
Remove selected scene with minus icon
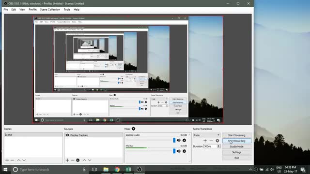[x=12, y=160]
